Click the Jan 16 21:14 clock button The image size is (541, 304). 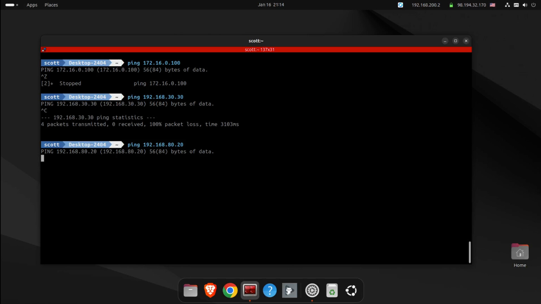click(x=271, y=5)
